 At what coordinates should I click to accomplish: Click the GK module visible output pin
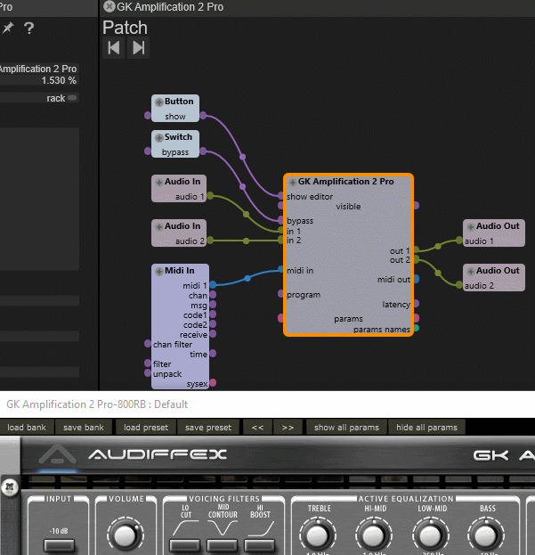pyautogui.click(x=417, y=205)
